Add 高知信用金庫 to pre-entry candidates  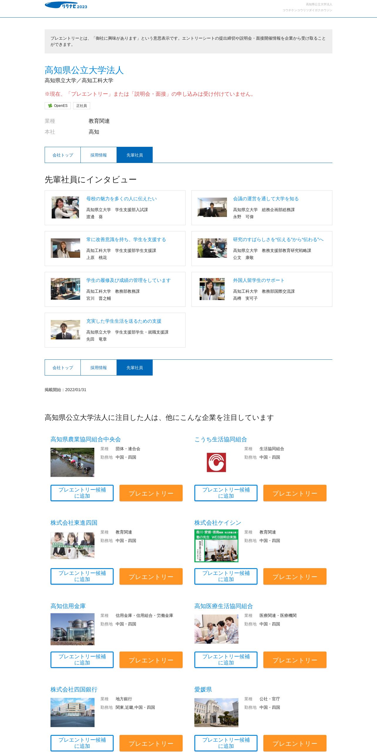[x=82, y=660]
